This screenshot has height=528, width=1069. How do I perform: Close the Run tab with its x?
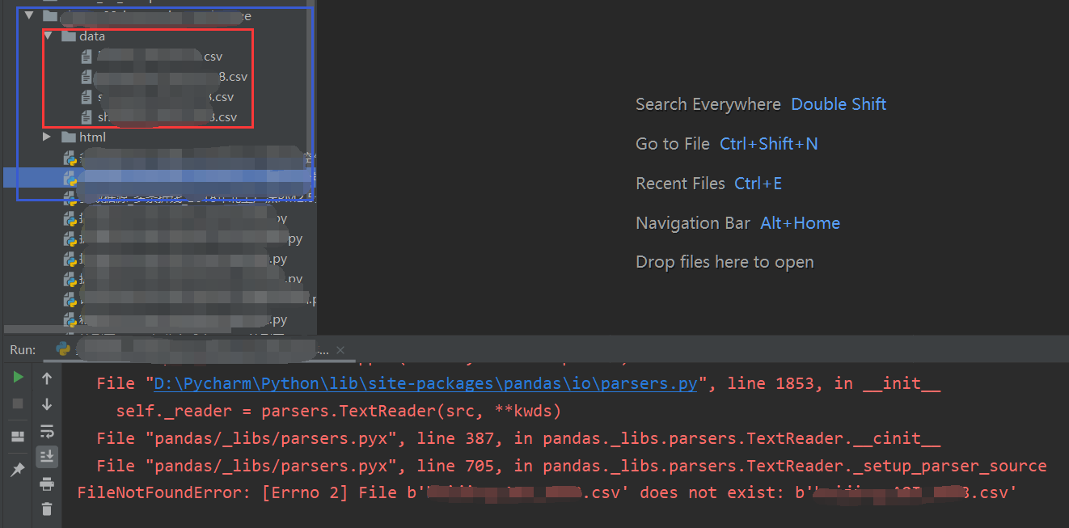click(x=340, y=350)
